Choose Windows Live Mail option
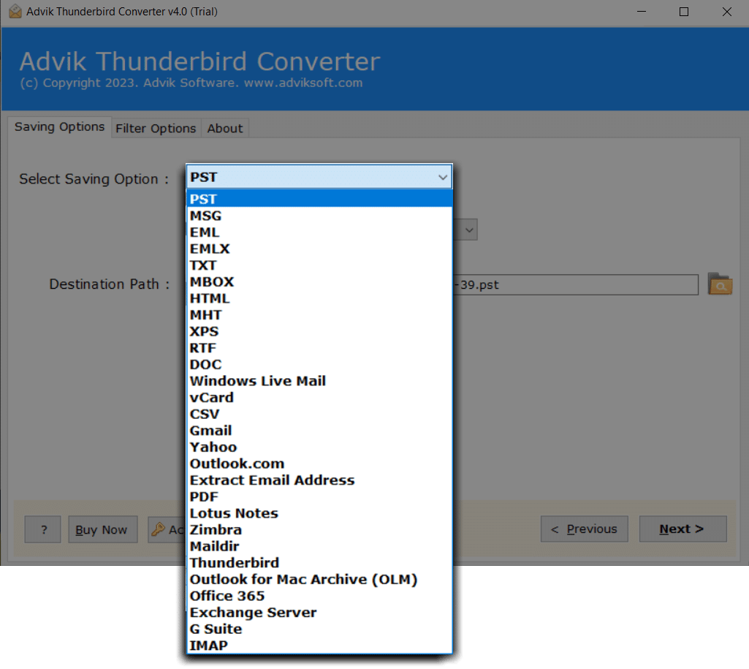This screenshot has width=749, height=669. [x=319, y=381]
